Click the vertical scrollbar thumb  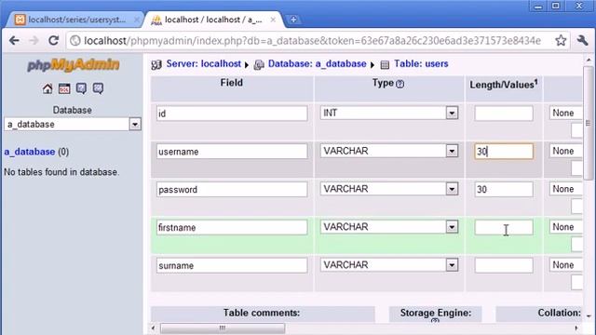coord(588,122)
